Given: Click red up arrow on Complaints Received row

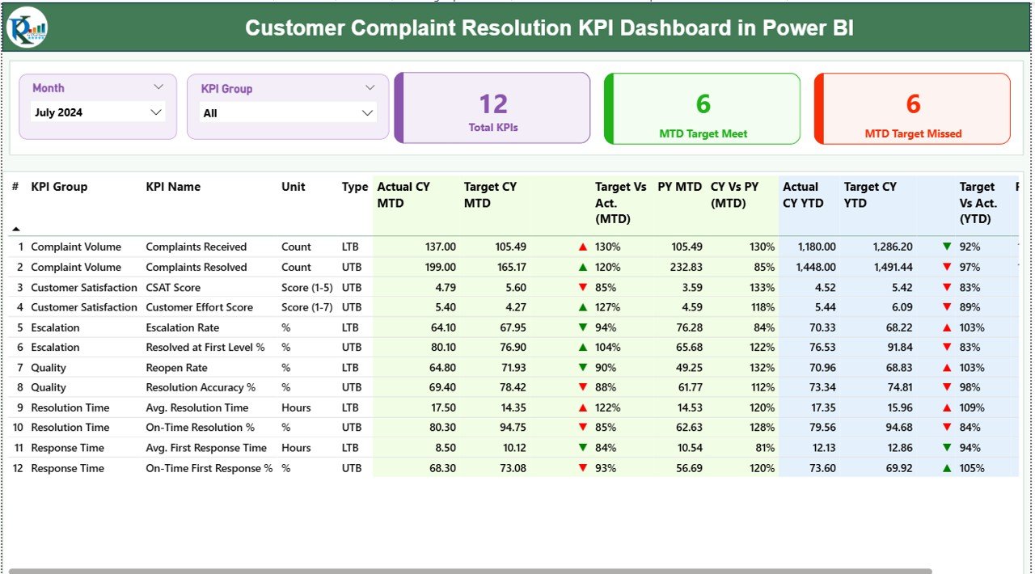Looking at the screenshot, I should pos(582,247).
